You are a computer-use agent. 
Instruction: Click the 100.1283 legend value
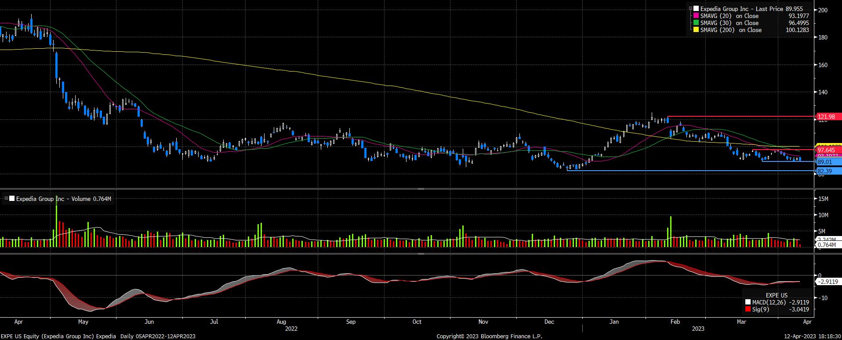pyautogui.click(x=797, y=30)
